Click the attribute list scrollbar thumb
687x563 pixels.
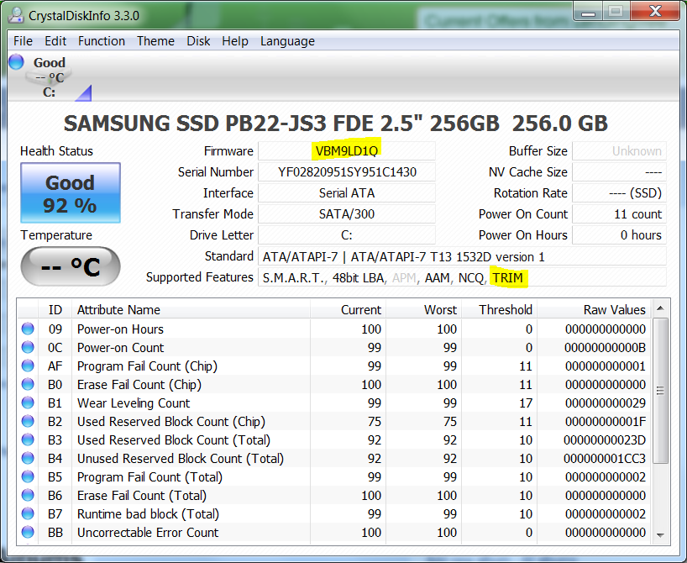click(x=660, y=390)
